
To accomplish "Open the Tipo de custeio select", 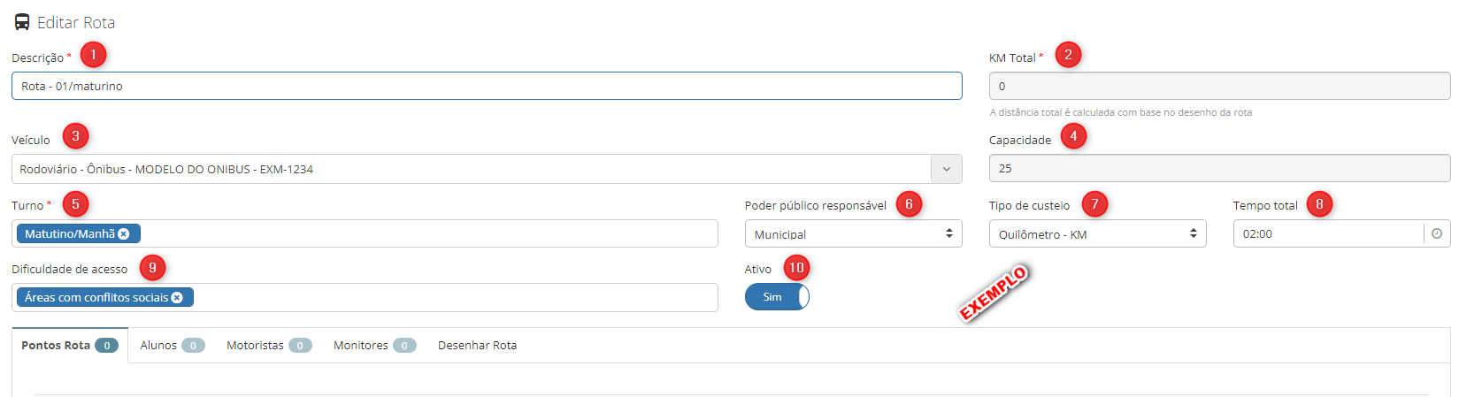I will (x=1097, y=233).
